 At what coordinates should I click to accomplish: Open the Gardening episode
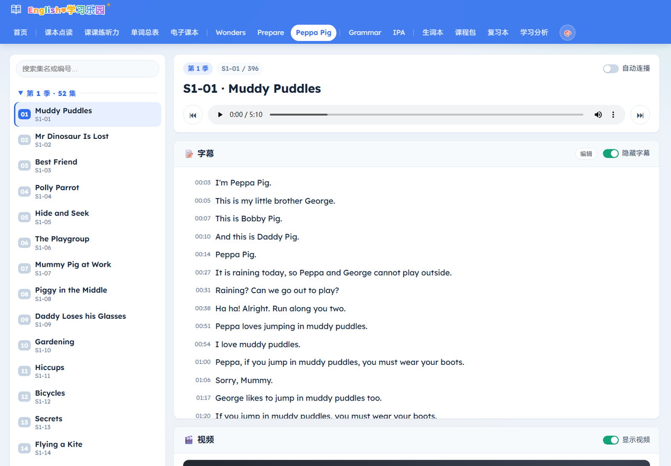point(88,345)
